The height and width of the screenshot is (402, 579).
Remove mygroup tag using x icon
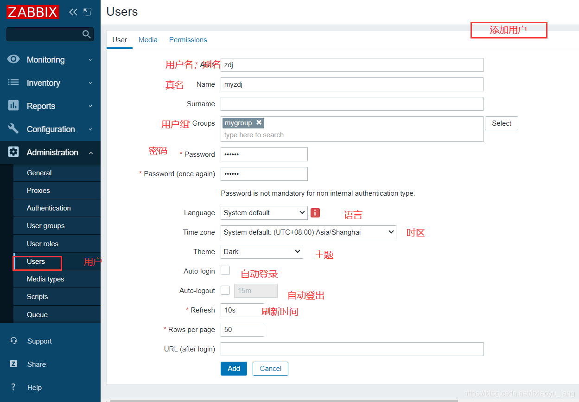point(259,122)
